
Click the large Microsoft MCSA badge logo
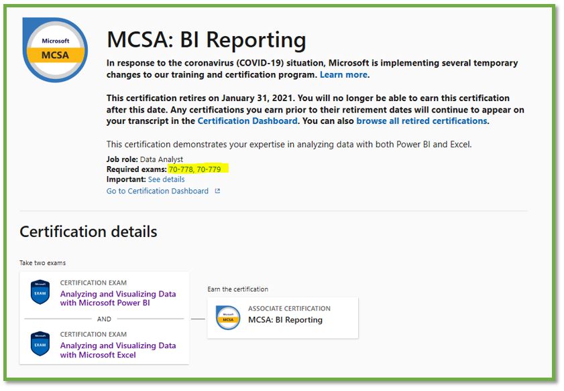pyautogui.click(x=55, y=50)
